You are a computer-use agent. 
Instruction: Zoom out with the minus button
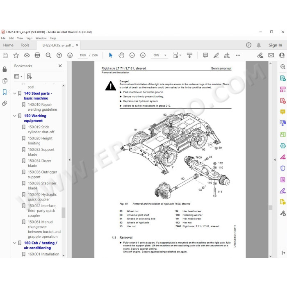[132, 55]
